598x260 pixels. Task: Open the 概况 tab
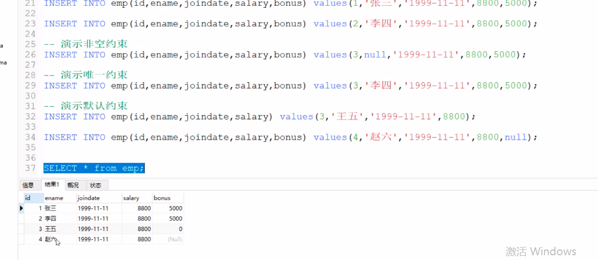coord(73,185)
